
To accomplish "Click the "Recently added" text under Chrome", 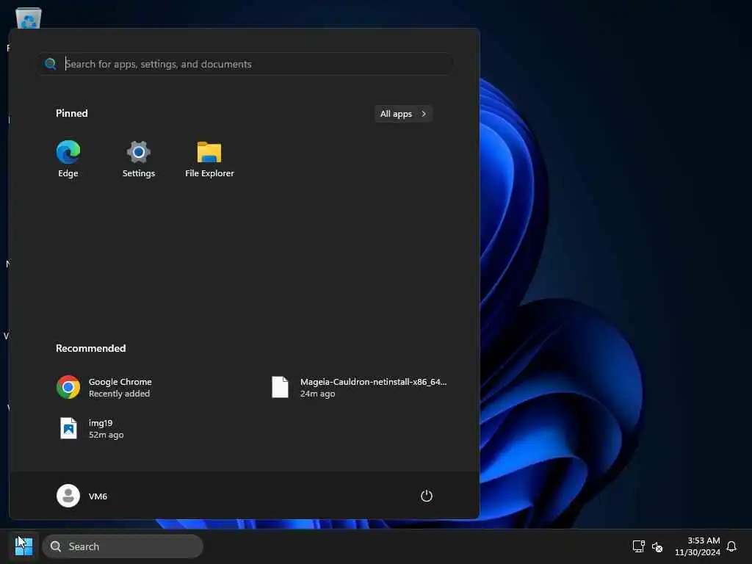I will [119, 394].
